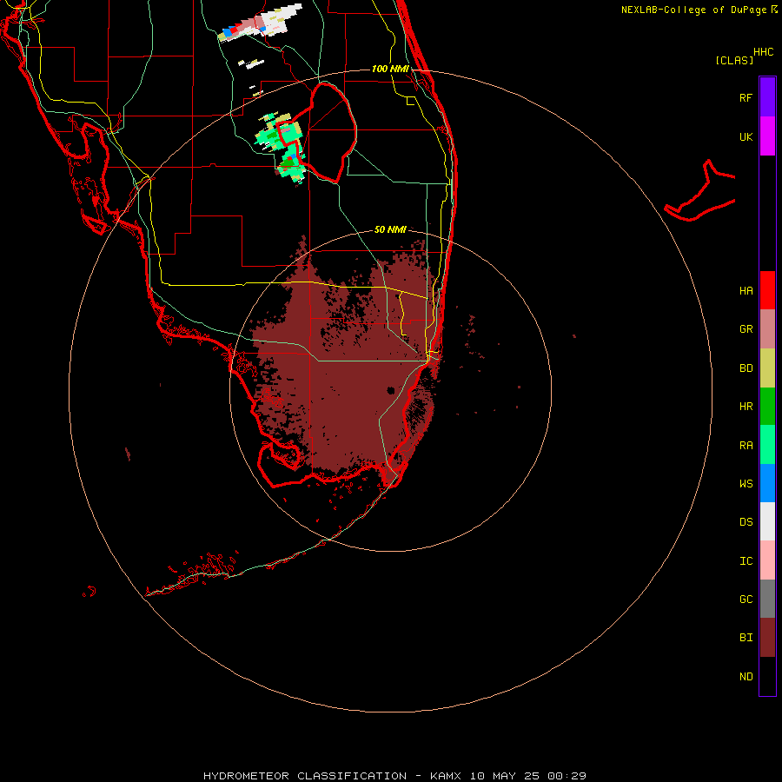Click the BI brown legend swatch

[x=767, y=638]
